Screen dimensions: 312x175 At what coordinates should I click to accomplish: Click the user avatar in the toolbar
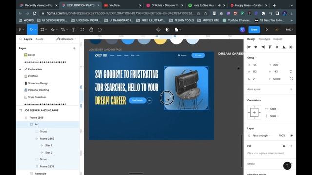pos(242,30)
